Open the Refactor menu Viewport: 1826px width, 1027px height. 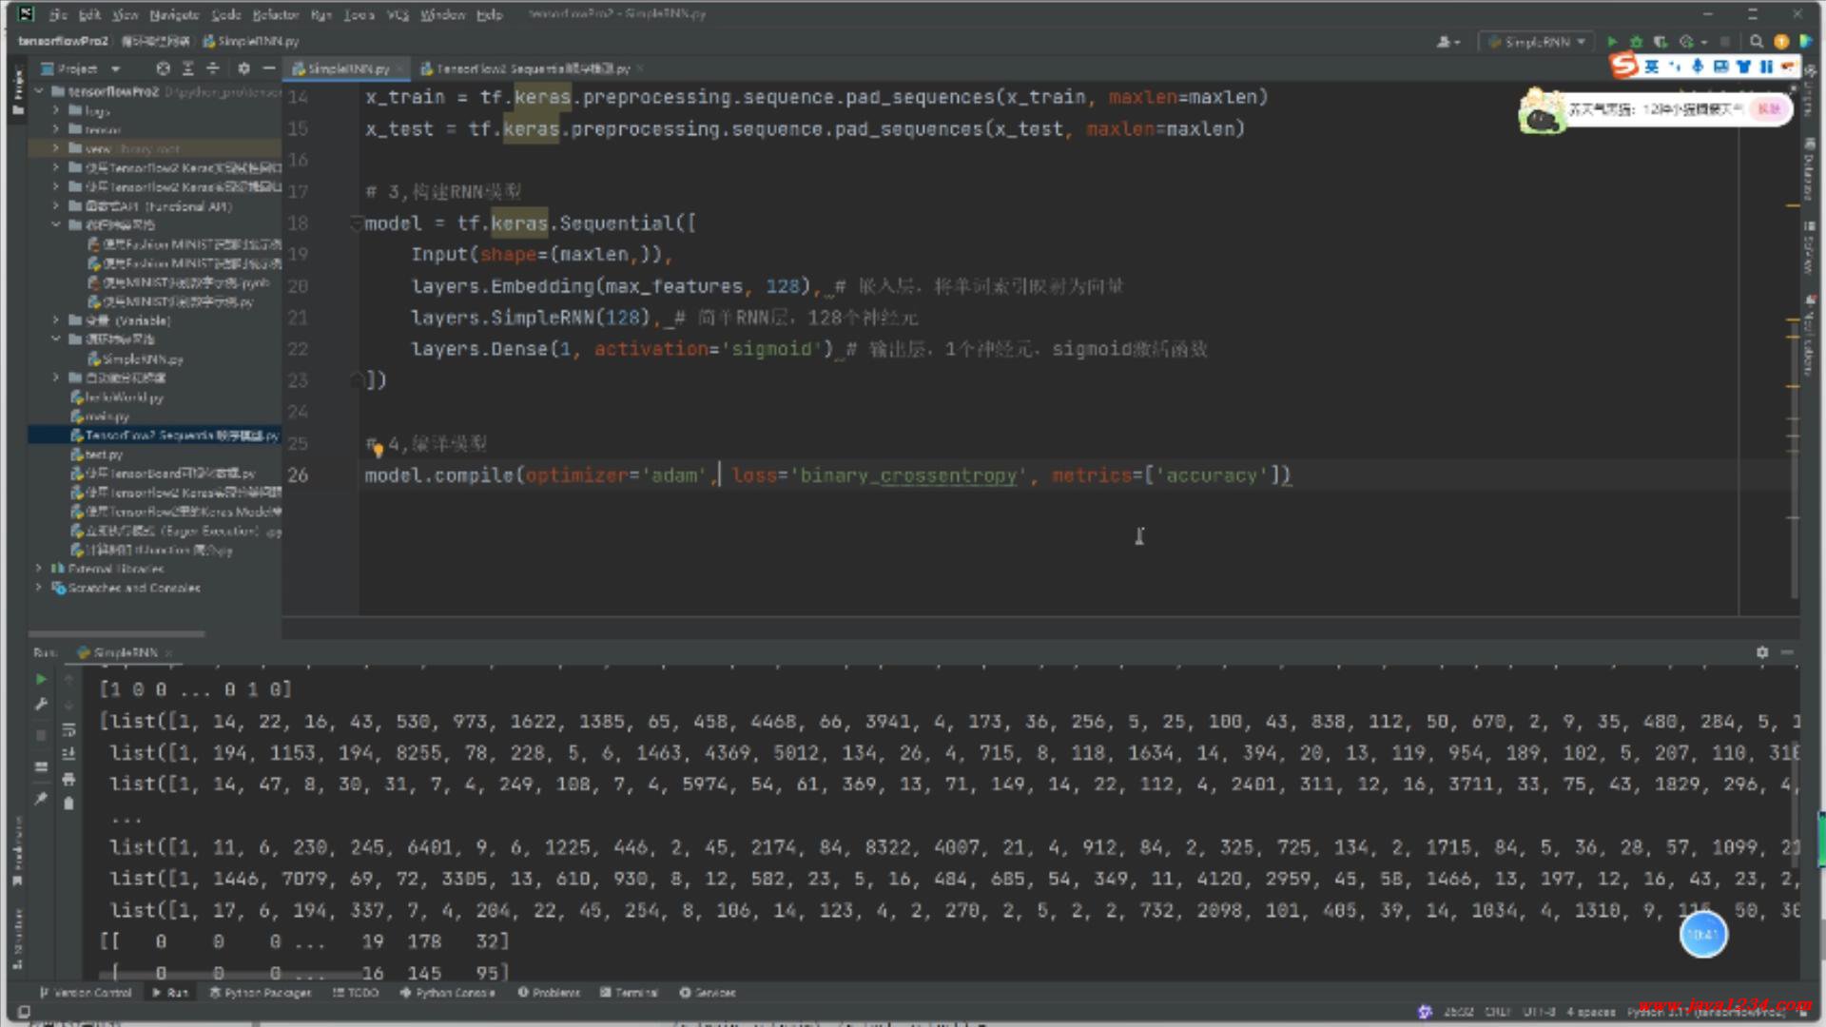pos(276,14)
